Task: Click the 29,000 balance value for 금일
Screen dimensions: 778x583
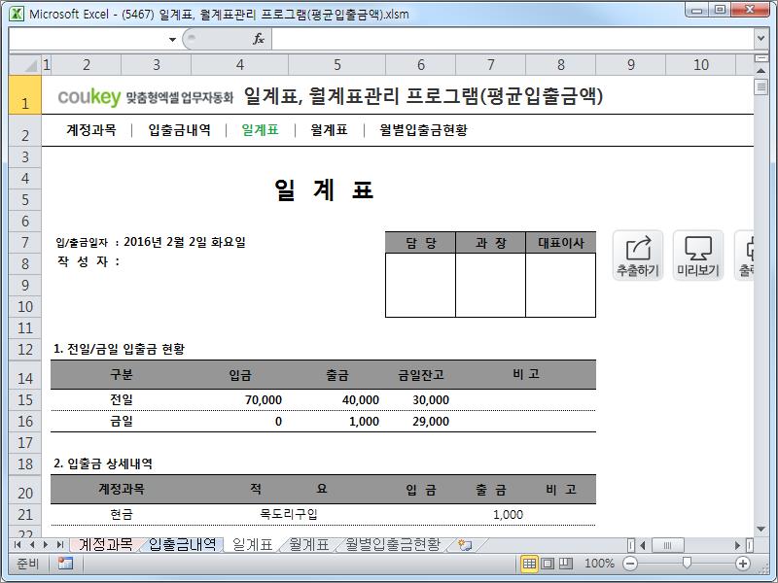Action: (431, 422)
